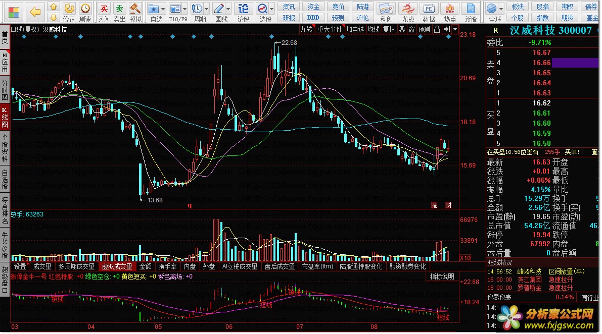Open the 数据 PE icon

coord(429,9)
